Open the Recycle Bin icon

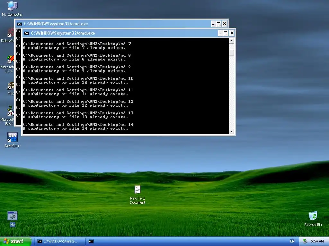point(313,219)
